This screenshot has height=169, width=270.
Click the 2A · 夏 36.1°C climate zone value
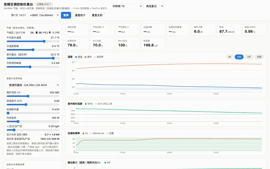click(45, 33)
